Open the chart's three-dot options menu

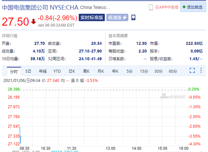(x=201, y=70)
